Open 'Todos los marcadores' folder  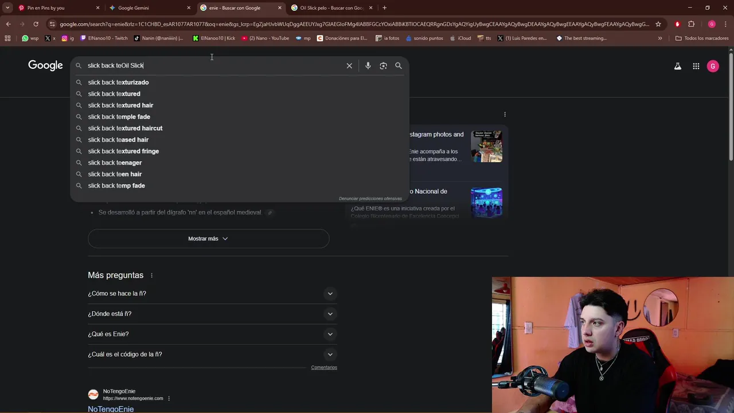point(702,38)
